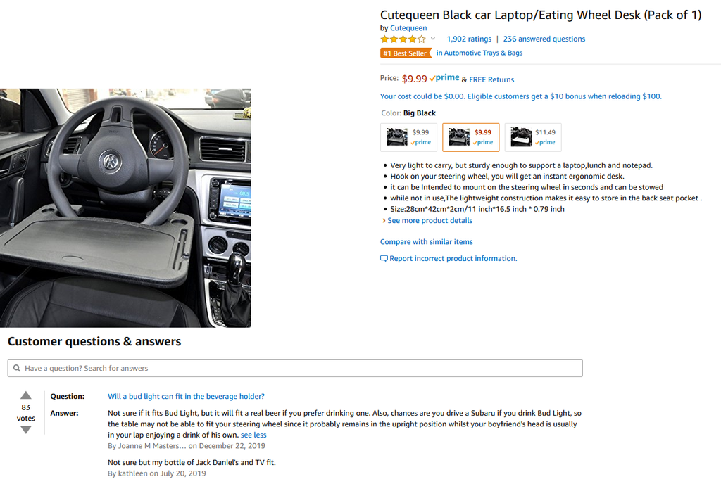Click the report speech bubble icon

(384, 258)
